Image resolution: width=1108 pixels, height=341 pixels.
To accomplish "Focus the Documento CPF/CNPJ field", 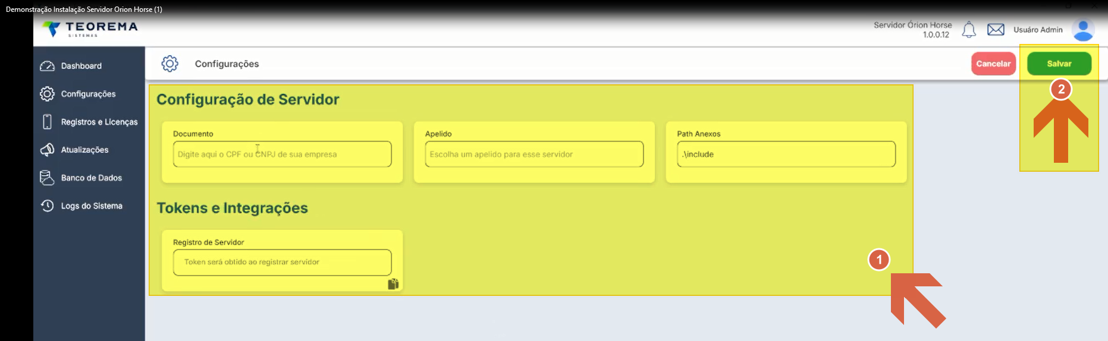I will [283, 154].
